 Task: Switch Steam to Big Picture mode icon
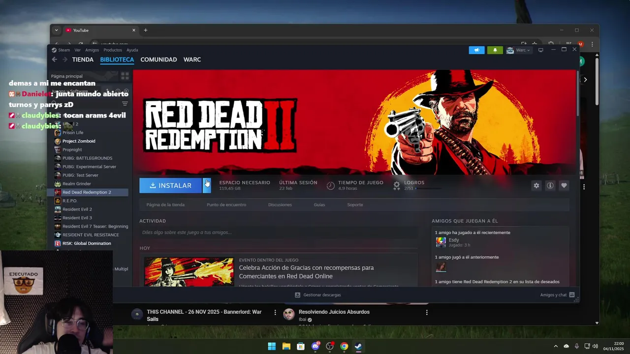coord(540,50)
